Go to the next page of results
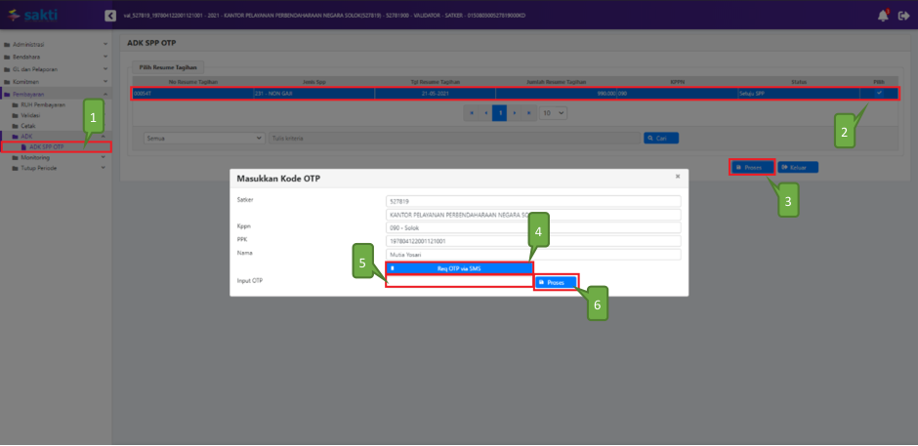Screen dimensions: 918x446 515,113
